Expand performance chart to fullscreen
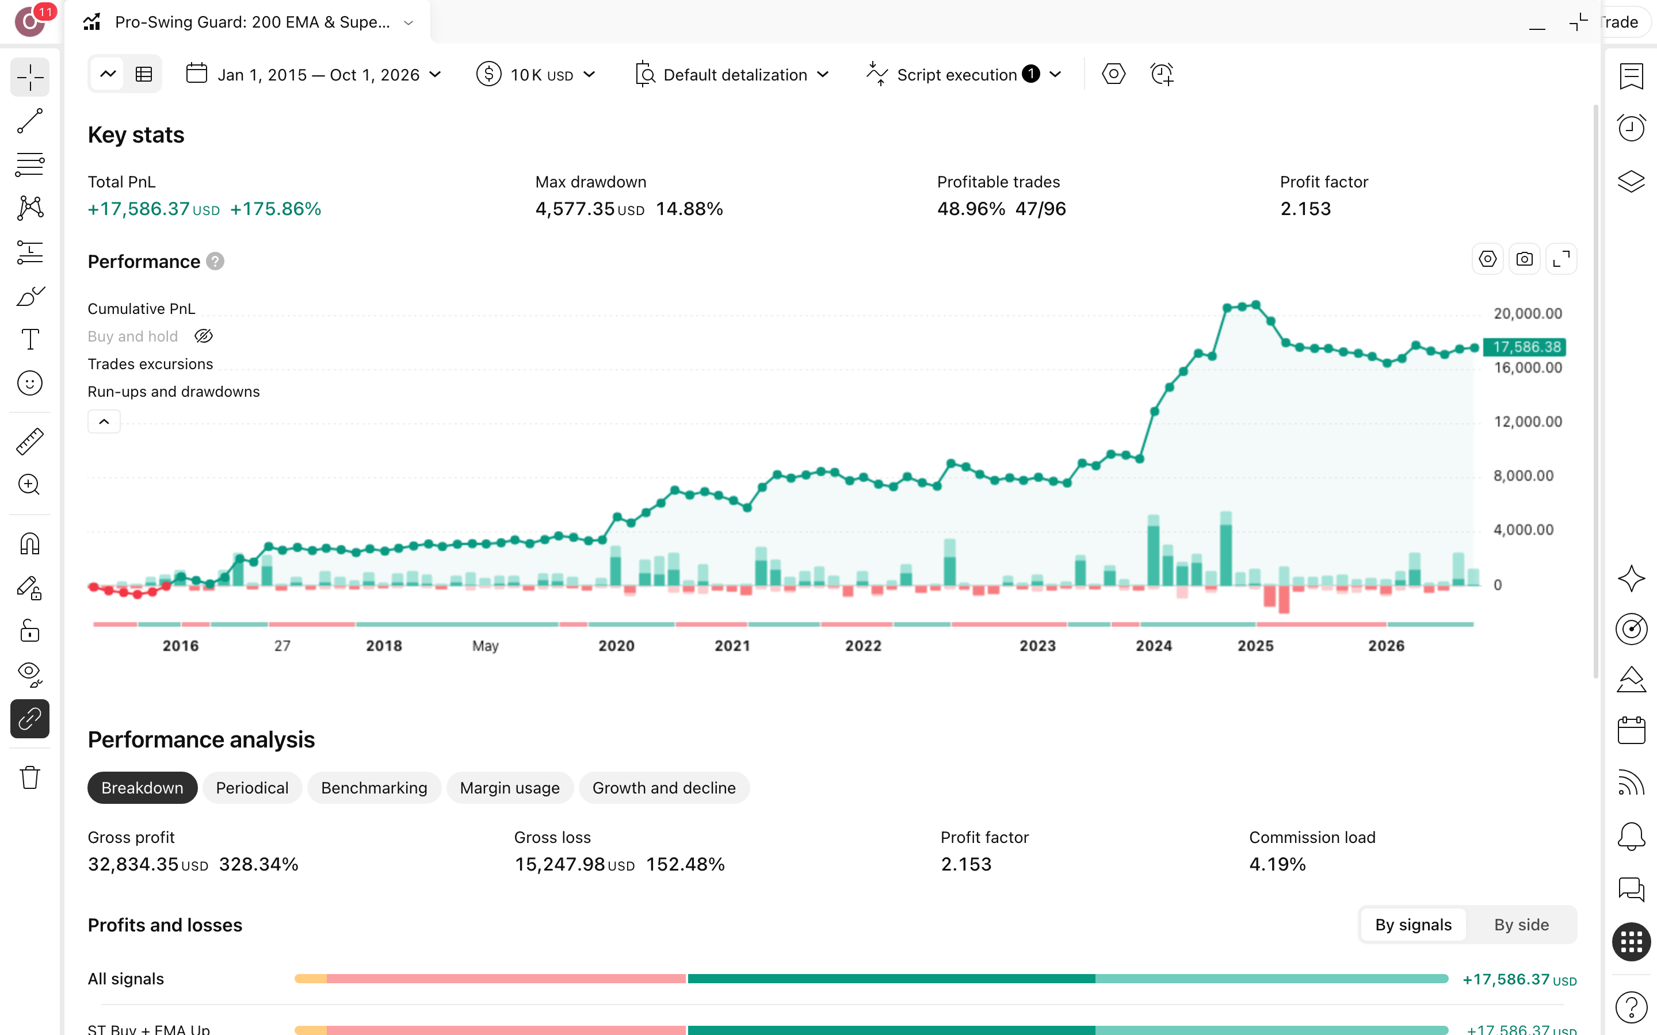This screenshot has width=1657, height=1035. (1562, 259)
